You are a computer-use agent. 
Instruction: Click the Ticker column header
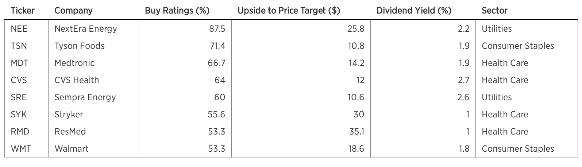(x=23, y=11)
